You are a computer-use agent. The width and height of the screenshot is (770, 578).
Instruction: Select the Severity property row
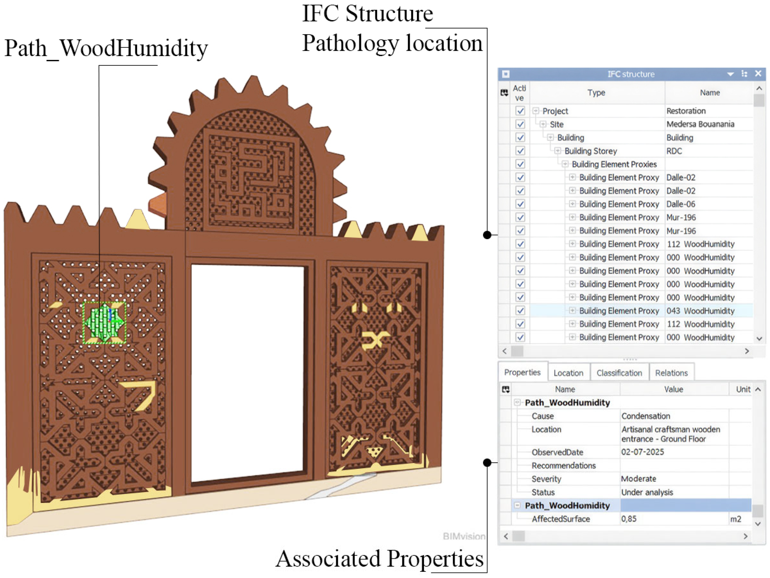click(626, 479)
